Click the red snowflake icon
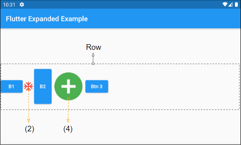241x145 pixels. pyautogui.click(x=29, y=86)
